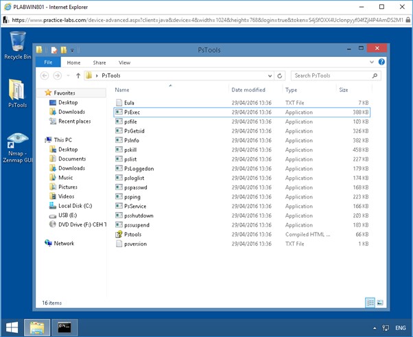Click the blue Help question mark icon
The width and height of the screenshot is (413, 337).
[381, 62]
